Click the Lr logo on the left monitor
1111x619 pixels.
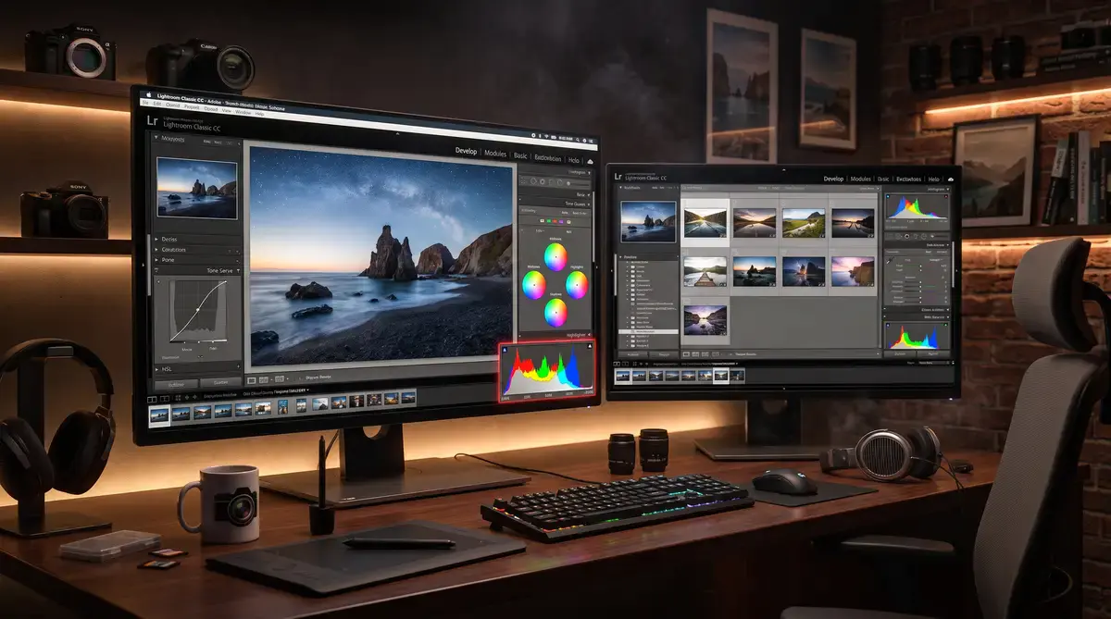coord(151,119)
